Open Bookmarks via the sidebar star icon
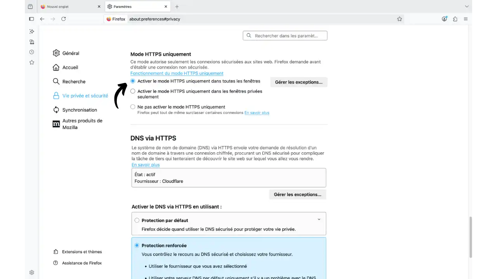This screenshot has width=497, height=279. point(31,62)
